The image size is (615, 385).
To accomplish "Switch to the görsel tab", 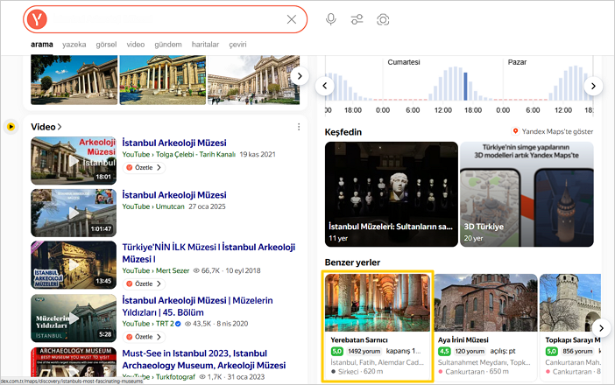I will point(106,45).
